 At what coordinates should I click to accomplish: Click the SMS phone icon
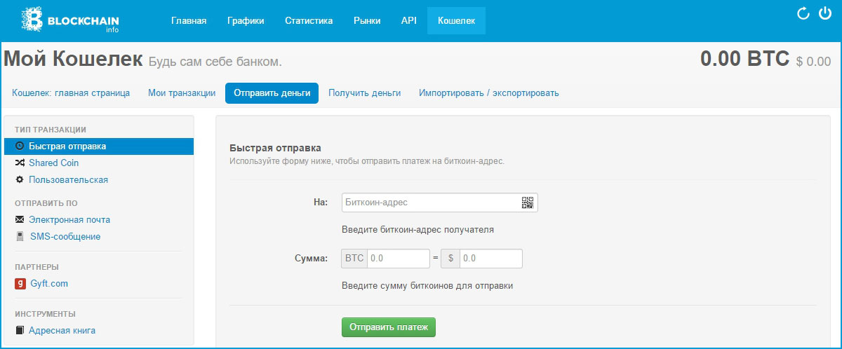20,237
